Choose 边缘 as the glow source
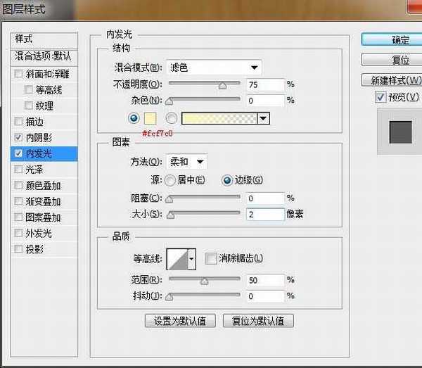This screenshot has width=422, height=368. (x=227, y=180)
